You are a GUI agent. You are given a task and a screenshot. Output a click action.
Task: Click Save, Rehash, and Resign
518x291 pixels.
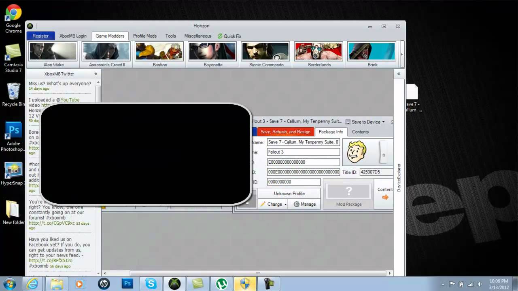coord(285,132)
